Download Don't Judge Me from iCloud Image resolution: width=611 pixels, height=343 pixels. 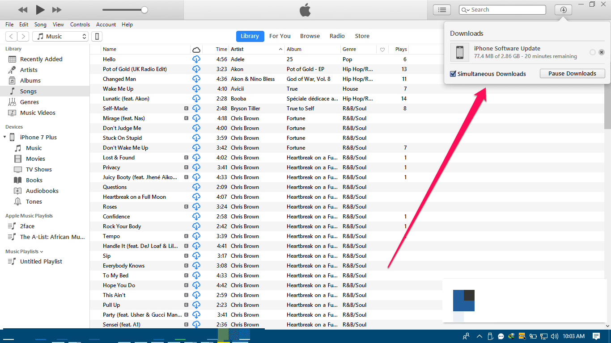[x=196, y=128]
